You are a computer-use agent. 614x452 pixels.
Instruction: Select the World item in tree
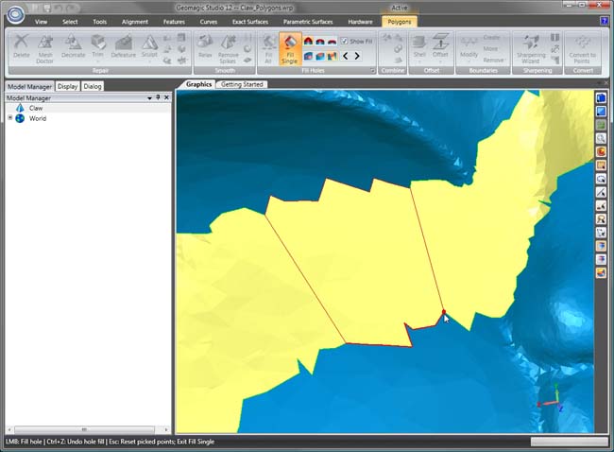pyautogui.click(x=38, y=118)
